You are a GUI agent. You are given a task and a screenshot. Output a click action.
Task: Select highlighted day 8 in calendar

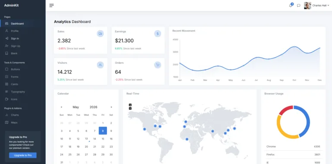point(103,130)
